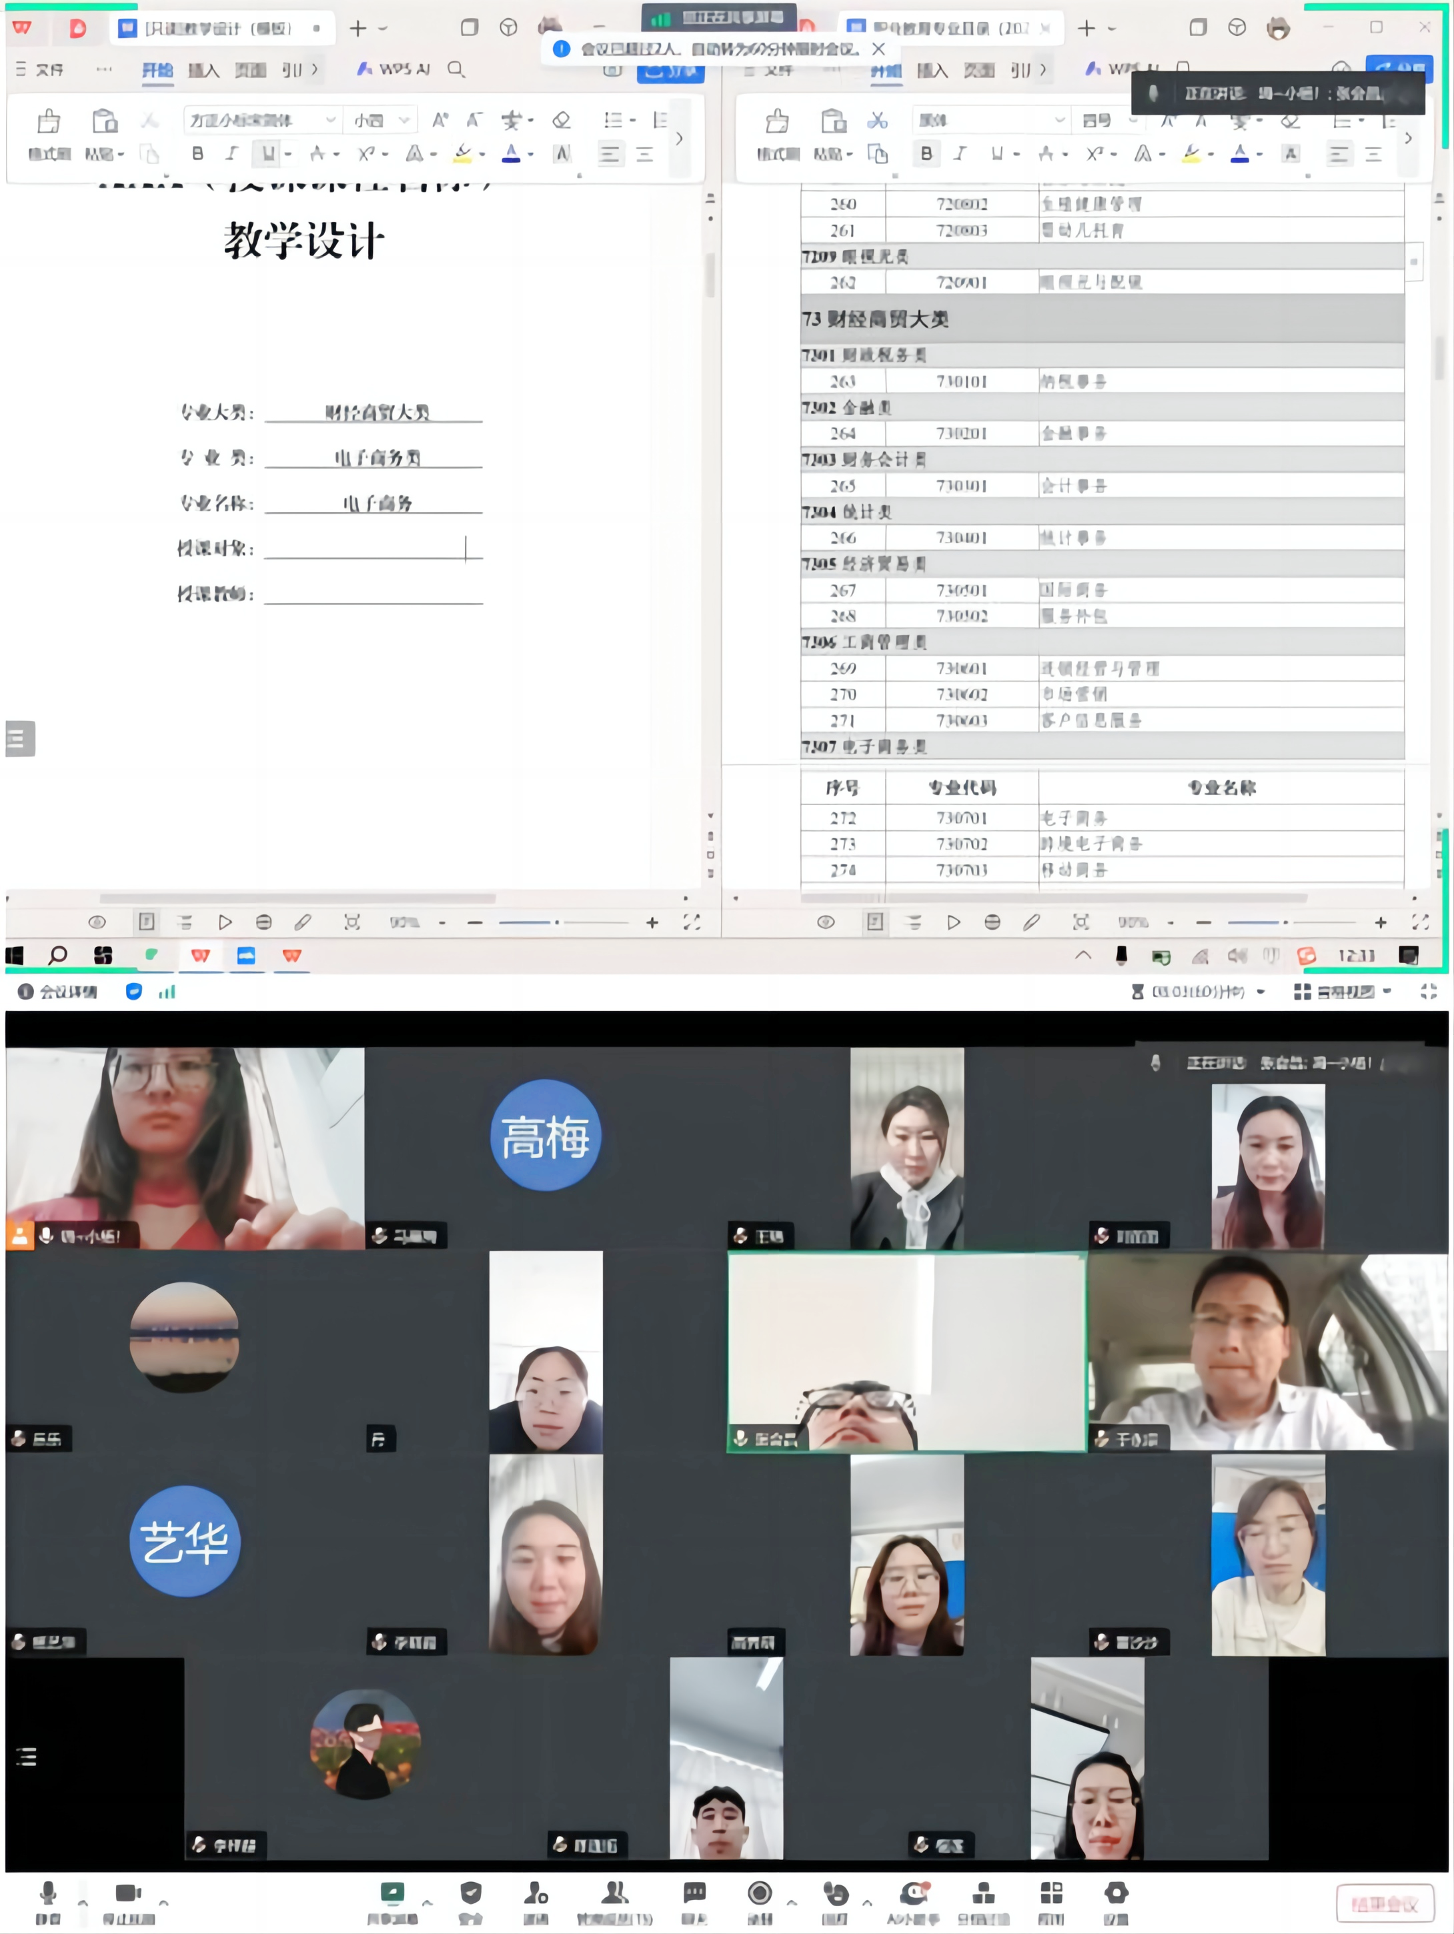Screen dimensions: 1454x1934
Task: Open 会议详情 meeting details
Action: click(x=59, y=992)
